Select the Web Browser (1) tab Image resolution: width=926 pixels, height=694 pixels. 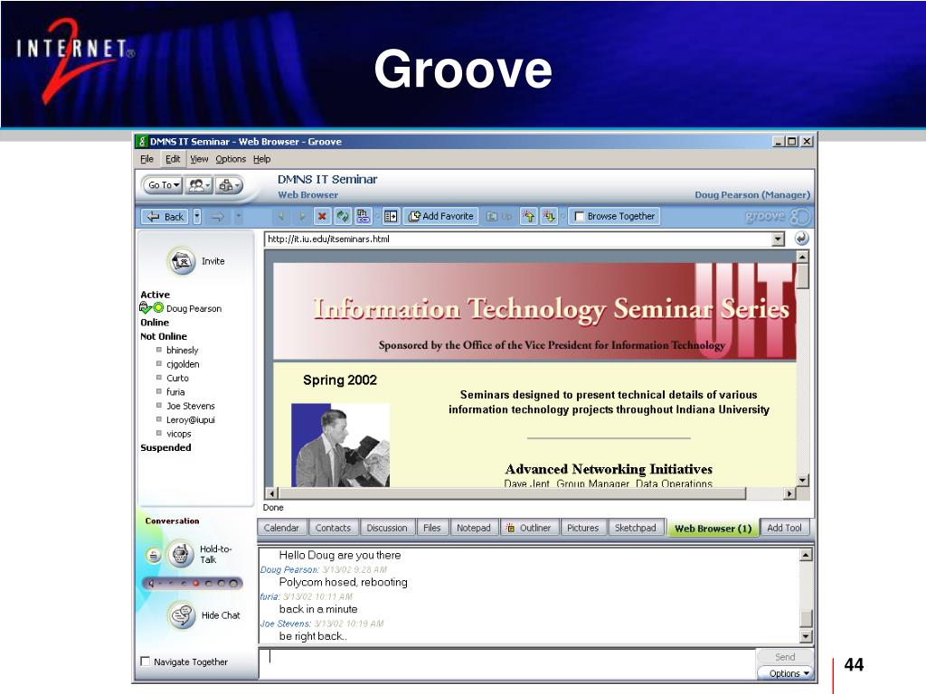(x=713, y=528)
